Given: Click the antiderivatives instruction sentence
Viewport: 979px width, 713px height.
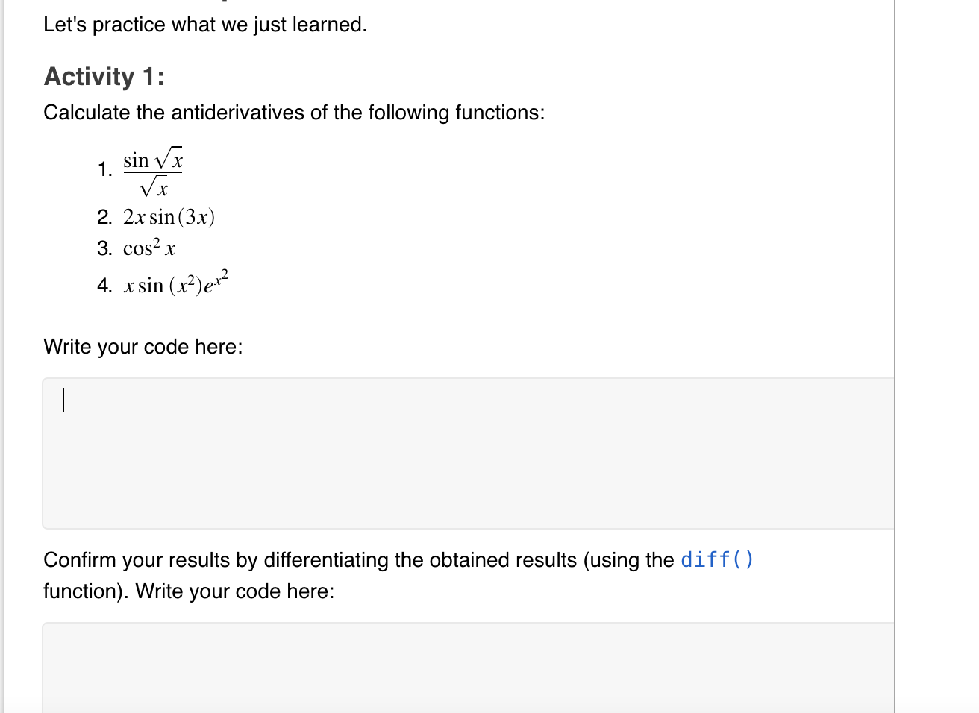Looking at the screenshot, I should pos(294,112).
